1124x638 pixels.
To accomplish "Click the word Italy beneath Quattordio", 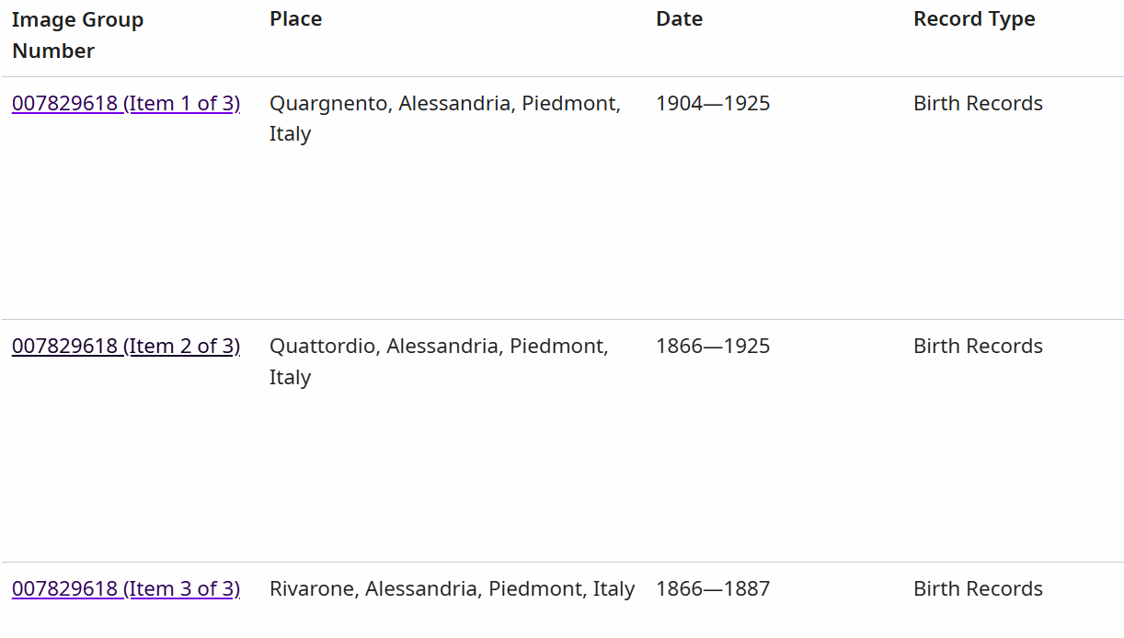I will tap(290, 377).
